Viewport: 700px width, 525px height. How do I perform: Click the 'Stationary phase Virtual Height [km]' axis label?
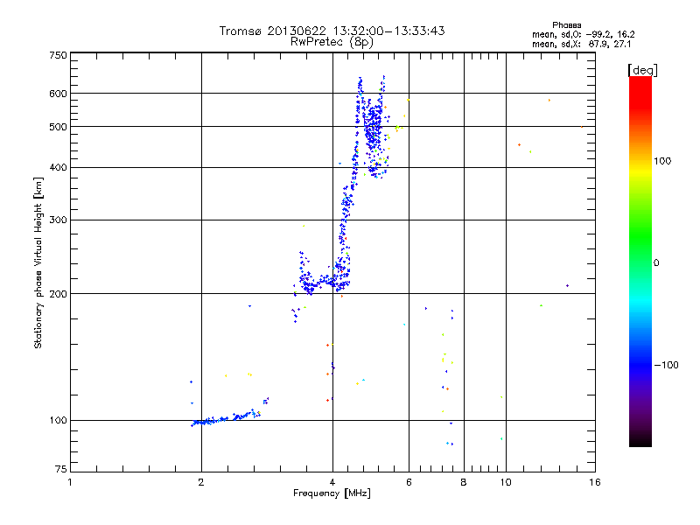pos(38,262)
